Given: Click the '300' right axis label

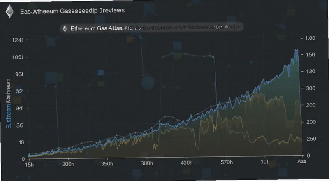Looking at the screenshot, I should click(310, 88).
